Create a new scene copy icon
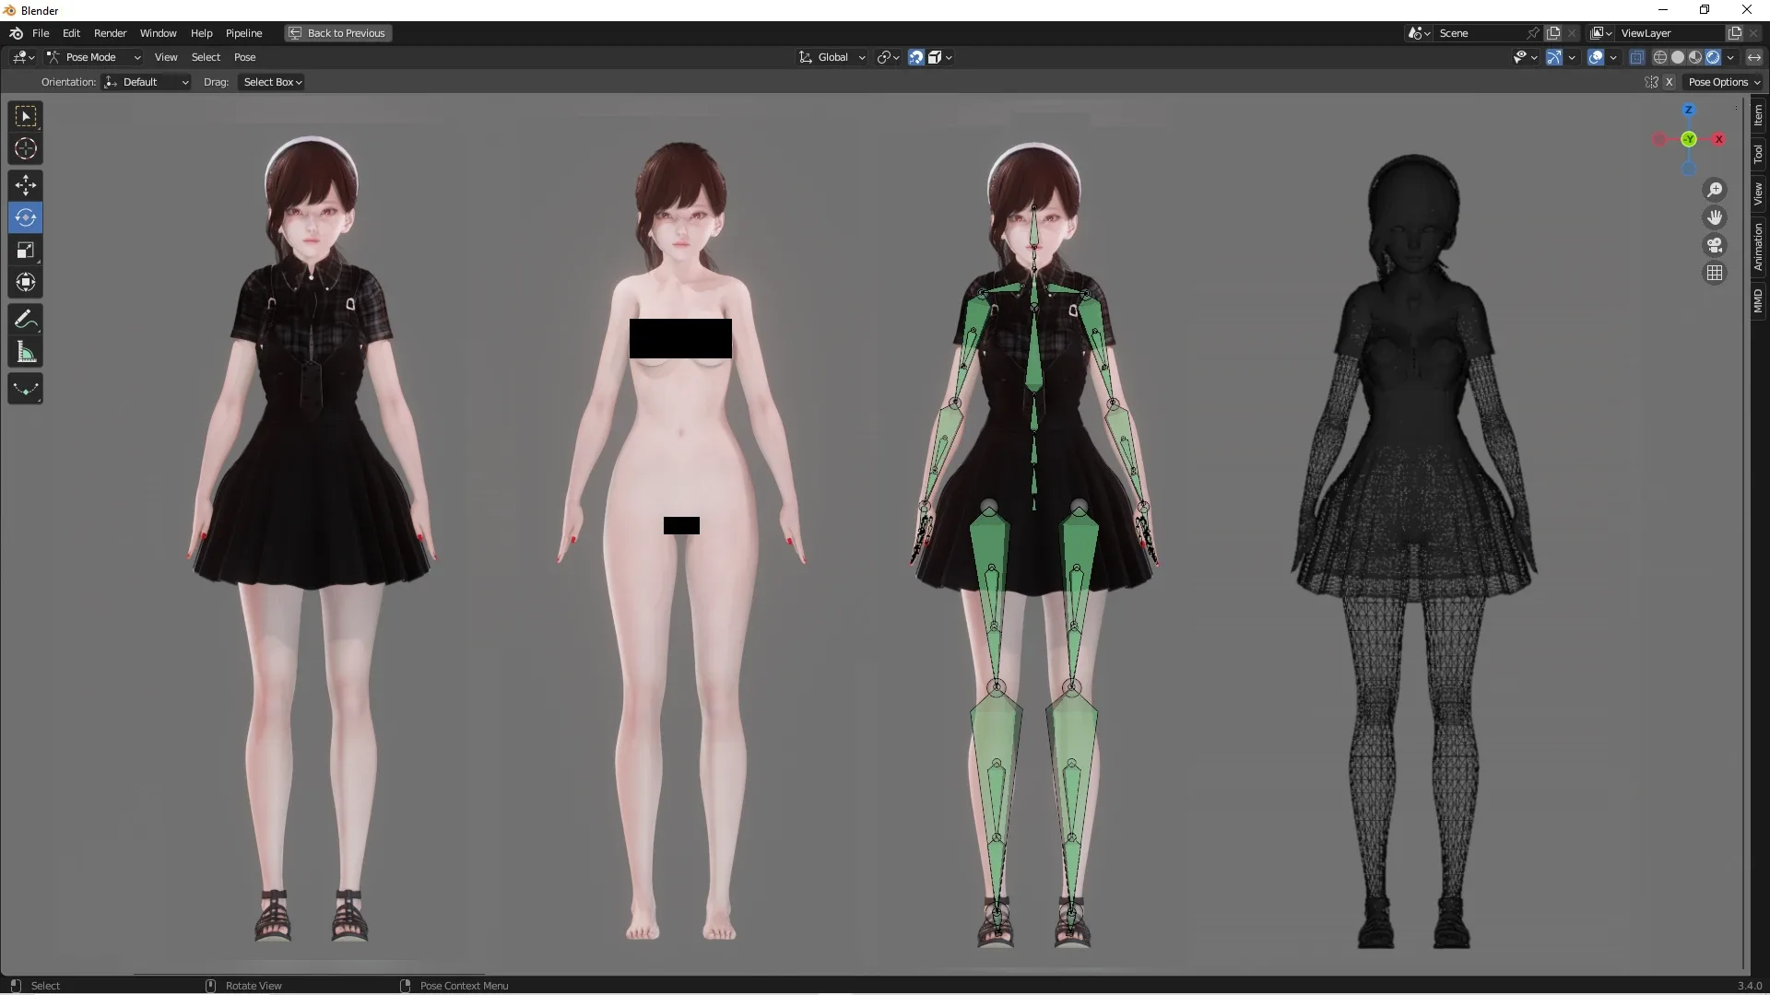The width and height of the screenshot is (1770, 995). point(1553,33)
